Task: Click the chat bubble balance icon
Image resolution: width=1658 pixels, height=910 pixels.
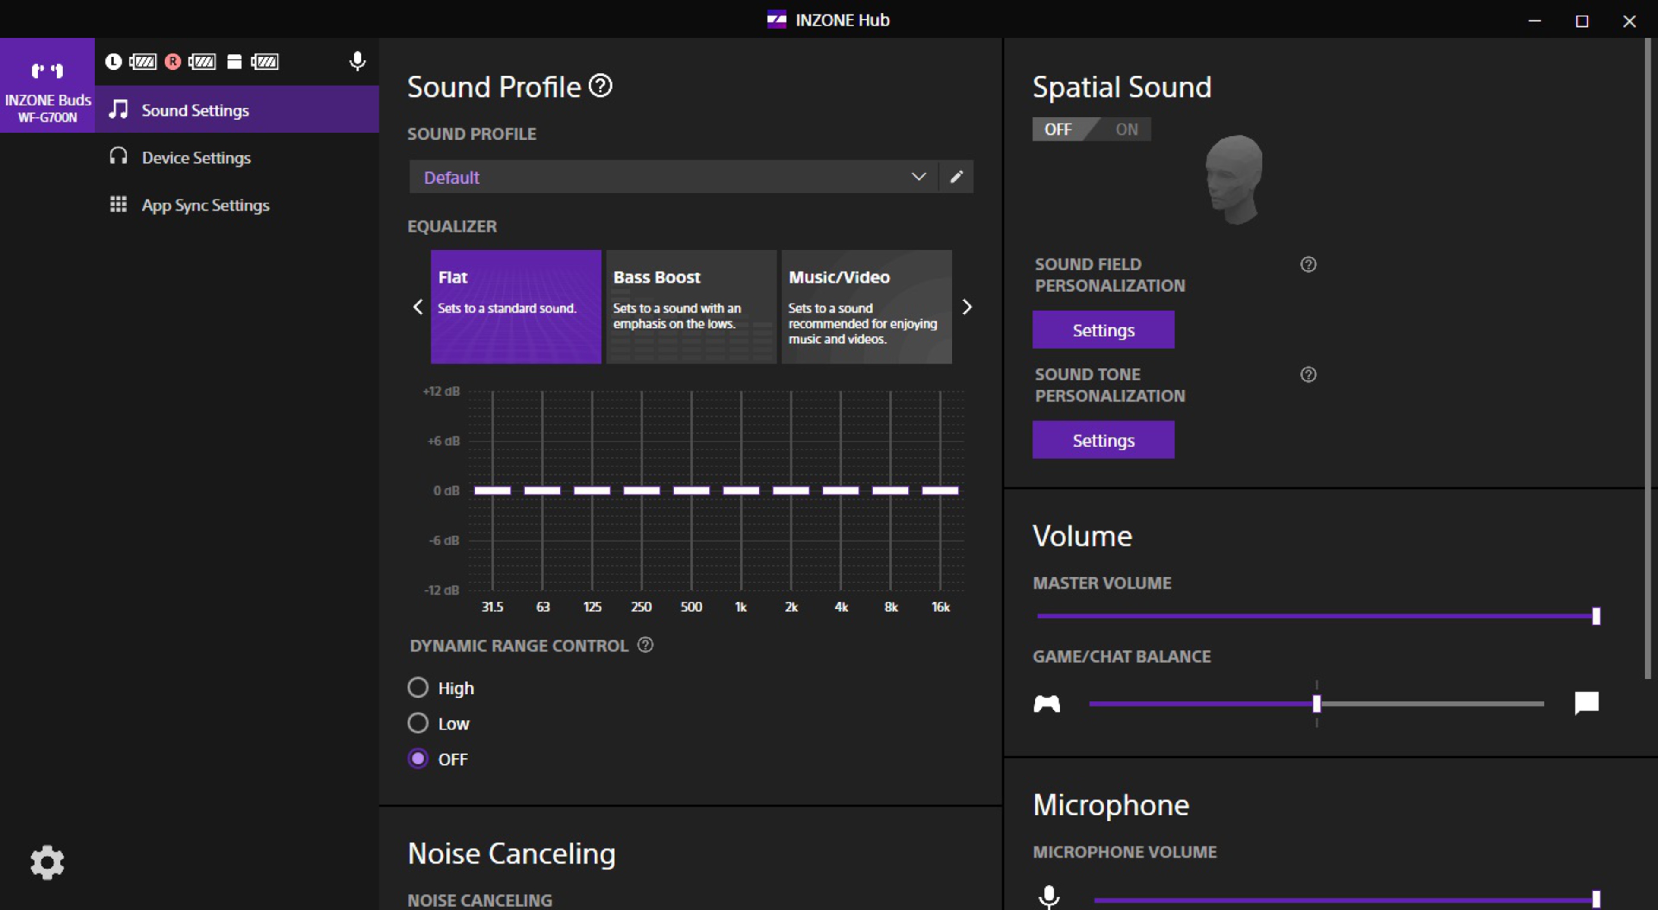Action: tap(1586, 703)
